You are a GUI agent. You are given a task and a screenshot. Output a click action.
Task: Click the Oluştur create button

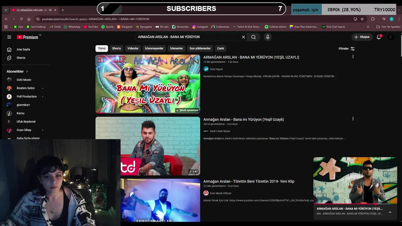click(362, 37)
